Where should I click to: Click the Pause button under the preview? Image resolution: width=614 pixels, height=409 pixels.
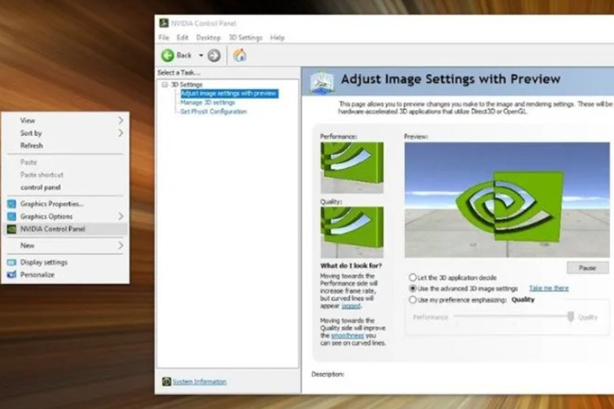point(587,268)
